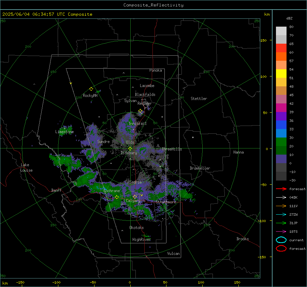Click the HighRiver city label
This screenshot has height=287, width=307.
pyautogui.click(x=142, y=240)
